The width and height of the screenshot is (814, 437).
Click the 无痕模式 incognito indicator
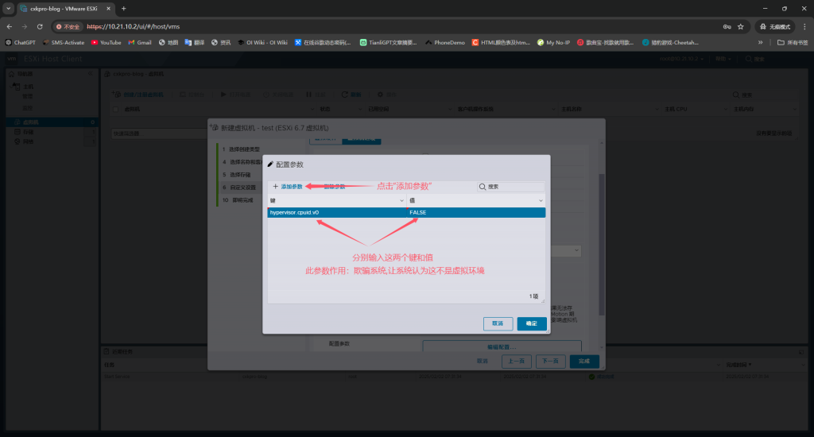(774, 26)
